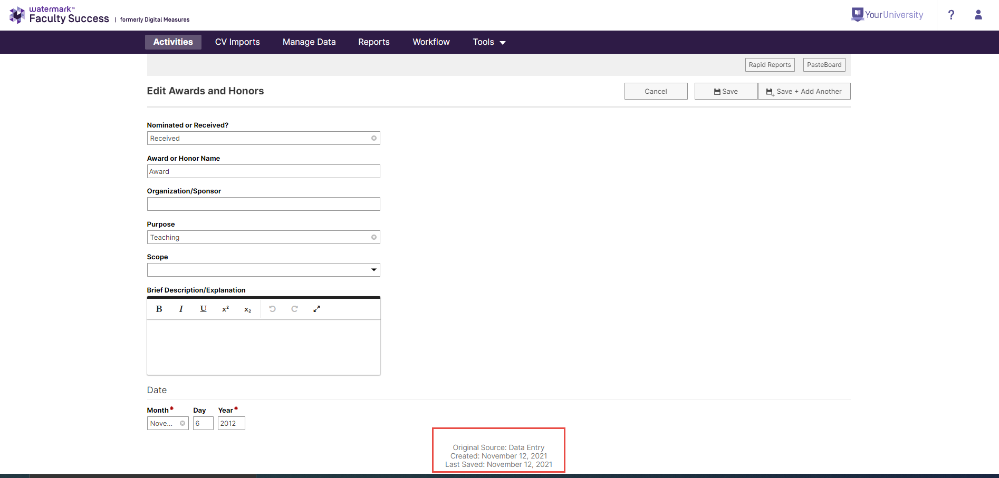The height and width of the screenshot is (478, 999).
Task: Go to the Activities tab
Action: pyautogui.click(x=173, y=42)
